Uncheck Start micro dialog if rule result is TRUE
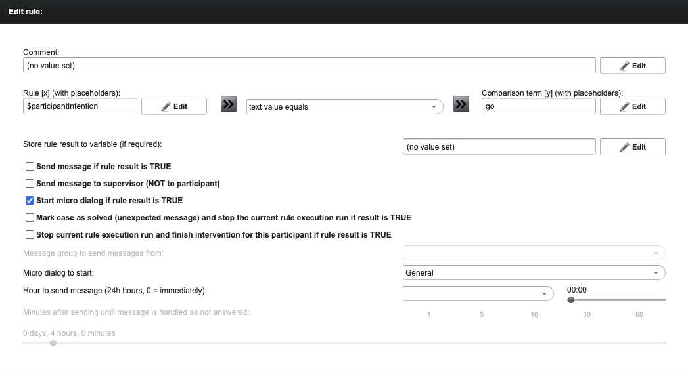This screenshot has width=688, height=372. (x=30, y=201)
